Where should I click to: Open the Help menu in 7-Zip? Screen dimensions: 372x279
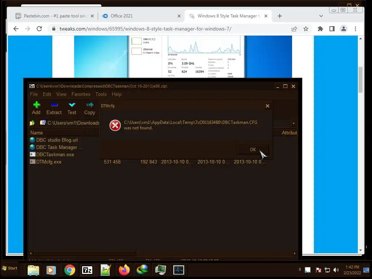(117, 94)
